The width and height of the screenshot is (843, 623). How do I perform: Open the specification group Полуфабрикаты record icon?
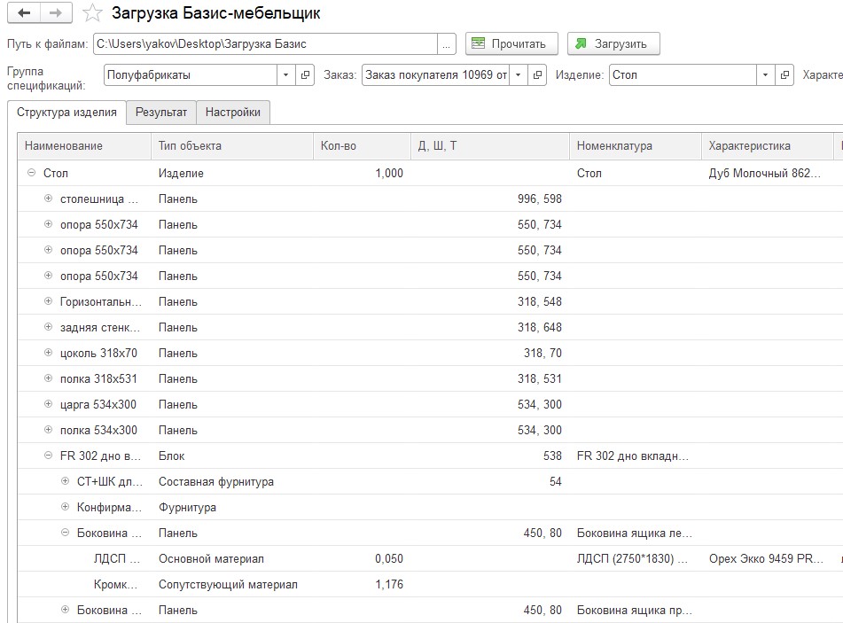click(x=305, y=75)
